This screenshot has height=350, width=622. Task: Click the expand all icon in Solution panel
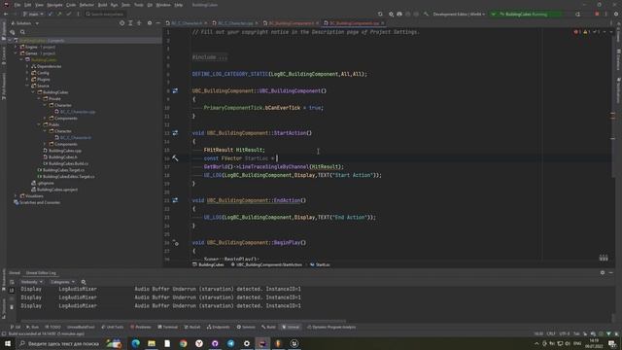130,23
